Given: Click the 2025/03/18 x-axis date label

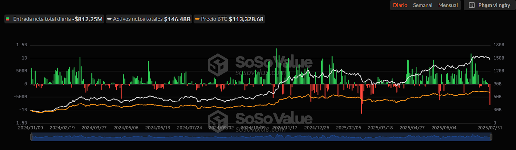Looking at the screenshot, I should click(380, 128).
